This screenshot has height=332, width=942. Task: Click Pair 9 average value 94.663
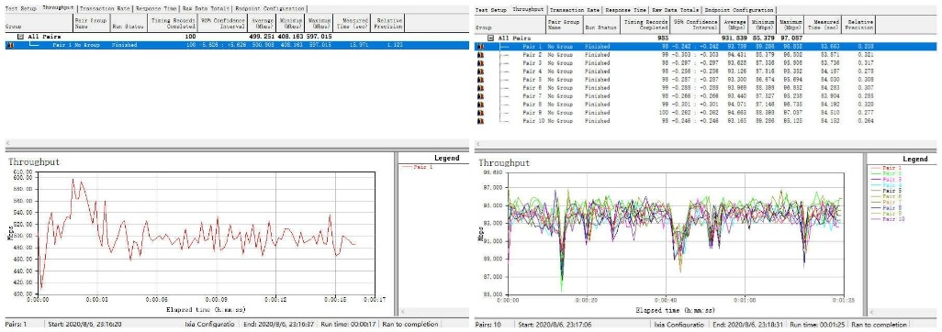(739, 113)
